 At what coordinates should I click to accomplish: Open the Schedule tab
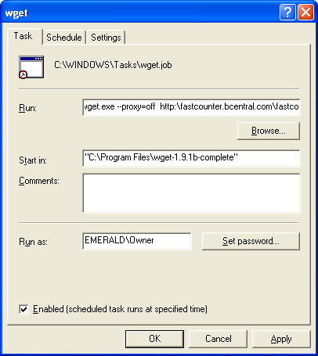64,38
